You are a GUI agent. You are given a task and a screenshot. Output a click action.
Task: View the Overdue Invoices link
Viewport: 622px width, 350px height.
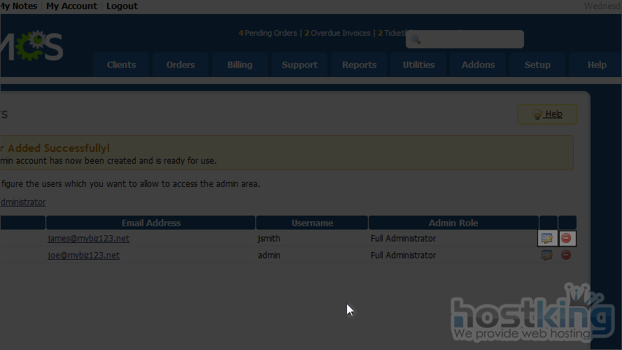click(x=341, y=33)
